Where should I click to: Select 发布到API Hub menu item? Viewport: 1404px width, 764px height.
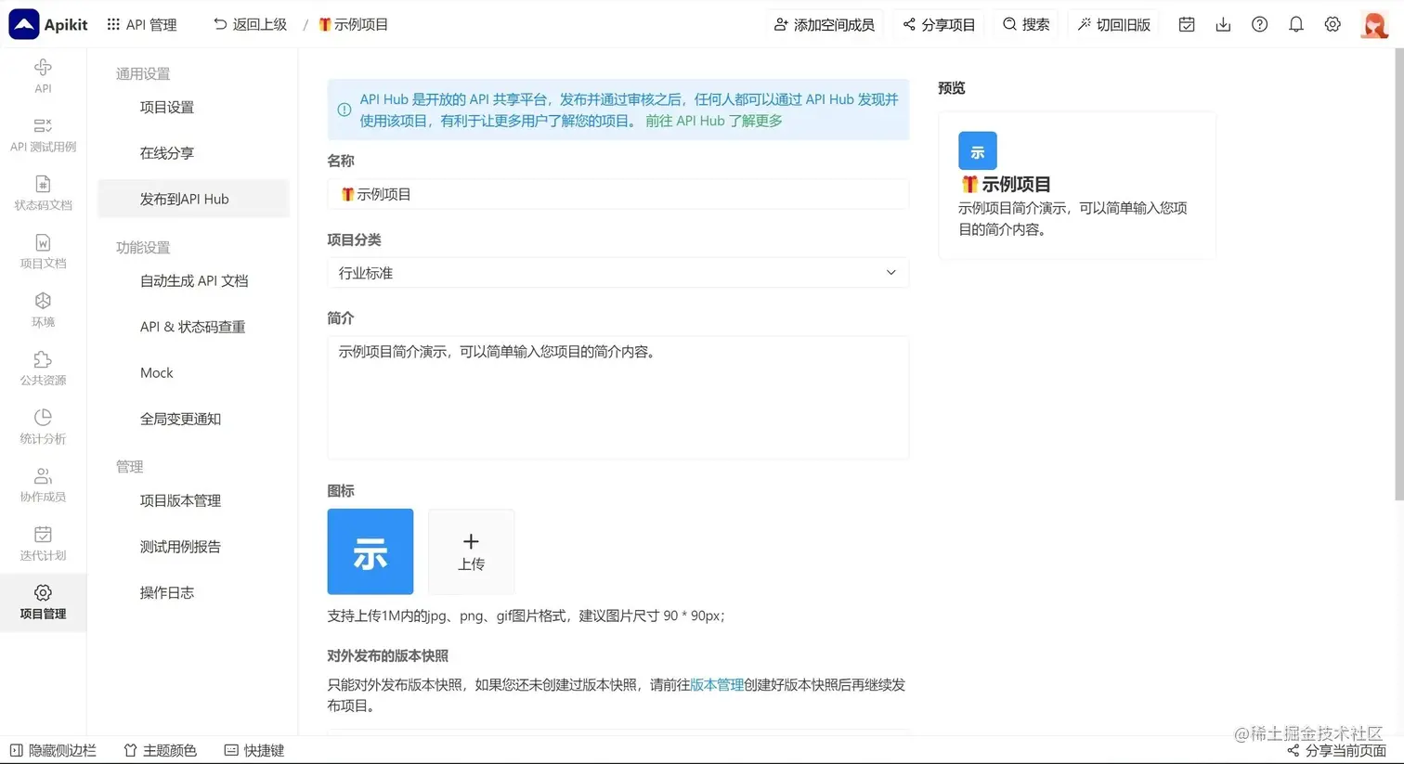coord(193,199)
